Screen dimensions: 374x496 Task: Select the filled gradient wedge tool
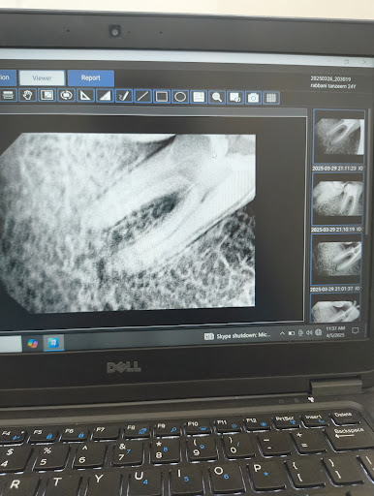click(105, 96)
